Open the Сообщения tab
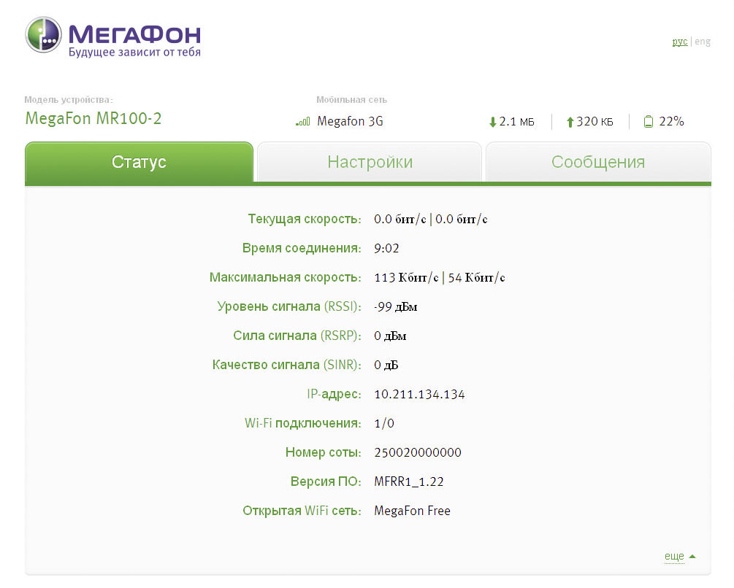 pos(598,162)
